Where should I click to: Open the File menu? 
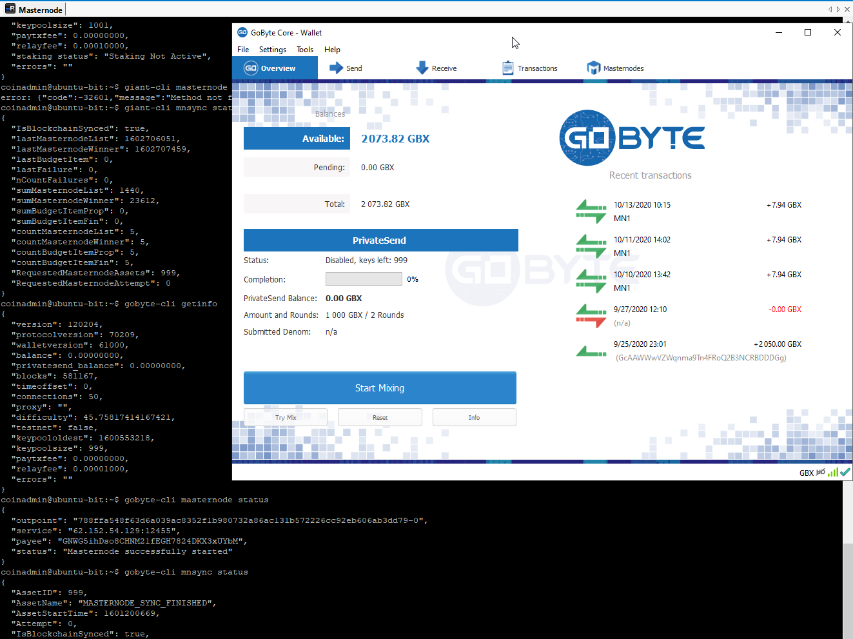243,50
